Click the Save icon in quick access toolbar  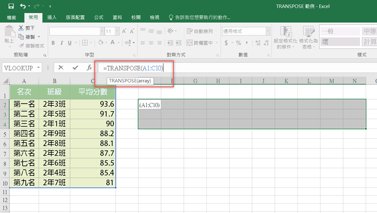click(x=11, y=7)
